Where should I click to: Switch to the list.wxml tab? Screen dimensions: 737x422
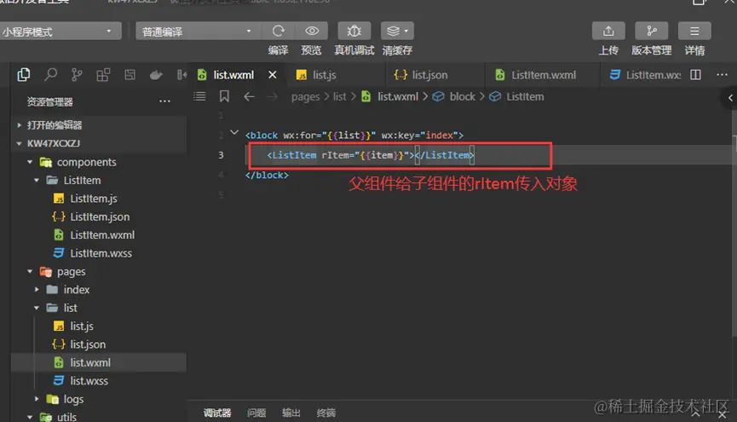(x=233, y=75)
